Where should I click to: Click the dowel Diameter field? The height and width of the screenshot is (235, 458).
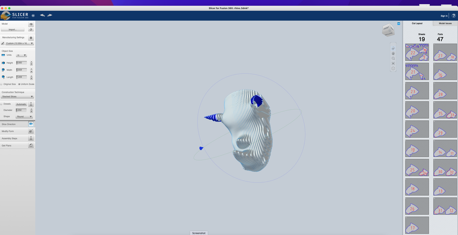click(x=22, y=110)
